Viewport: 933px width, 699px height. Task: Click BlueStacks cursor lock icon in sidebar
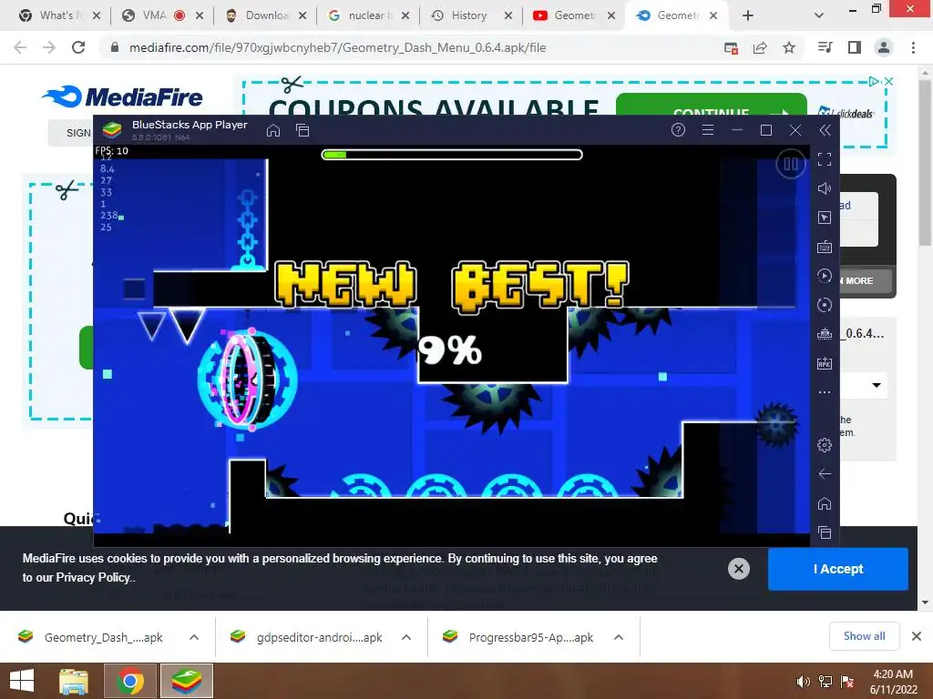click(824, 218)
